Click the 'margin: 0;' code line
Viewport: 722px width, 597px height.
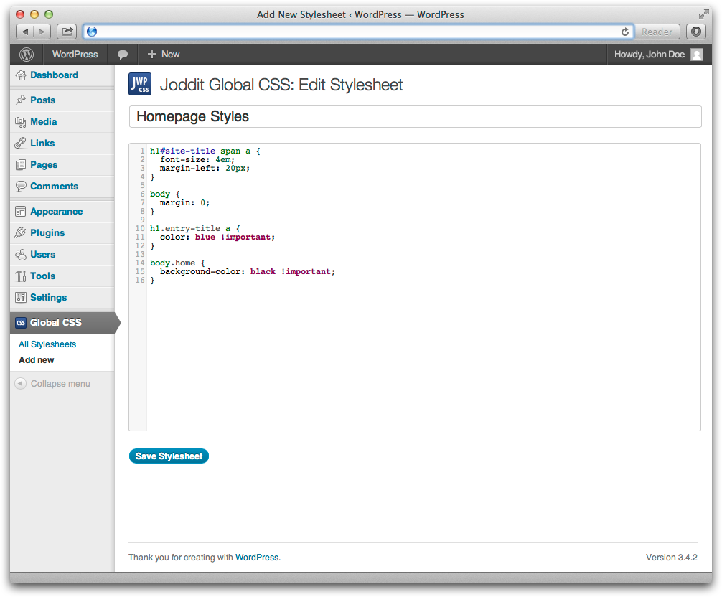point(184,202)
